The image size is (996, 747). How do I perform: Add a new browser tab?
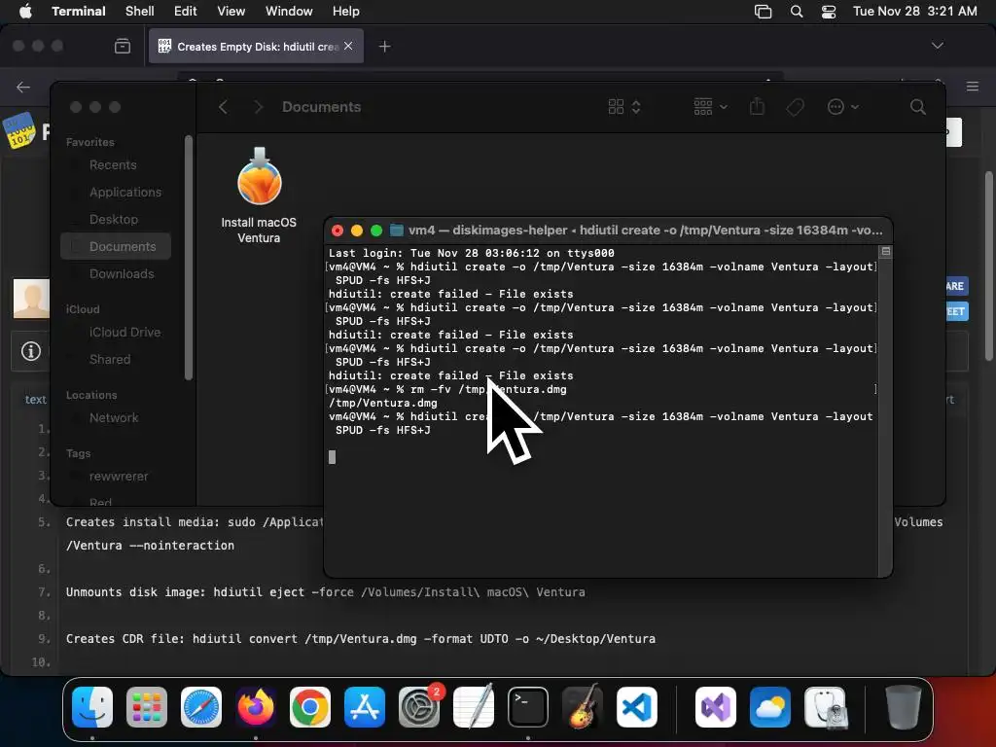[x=384, y=47]
